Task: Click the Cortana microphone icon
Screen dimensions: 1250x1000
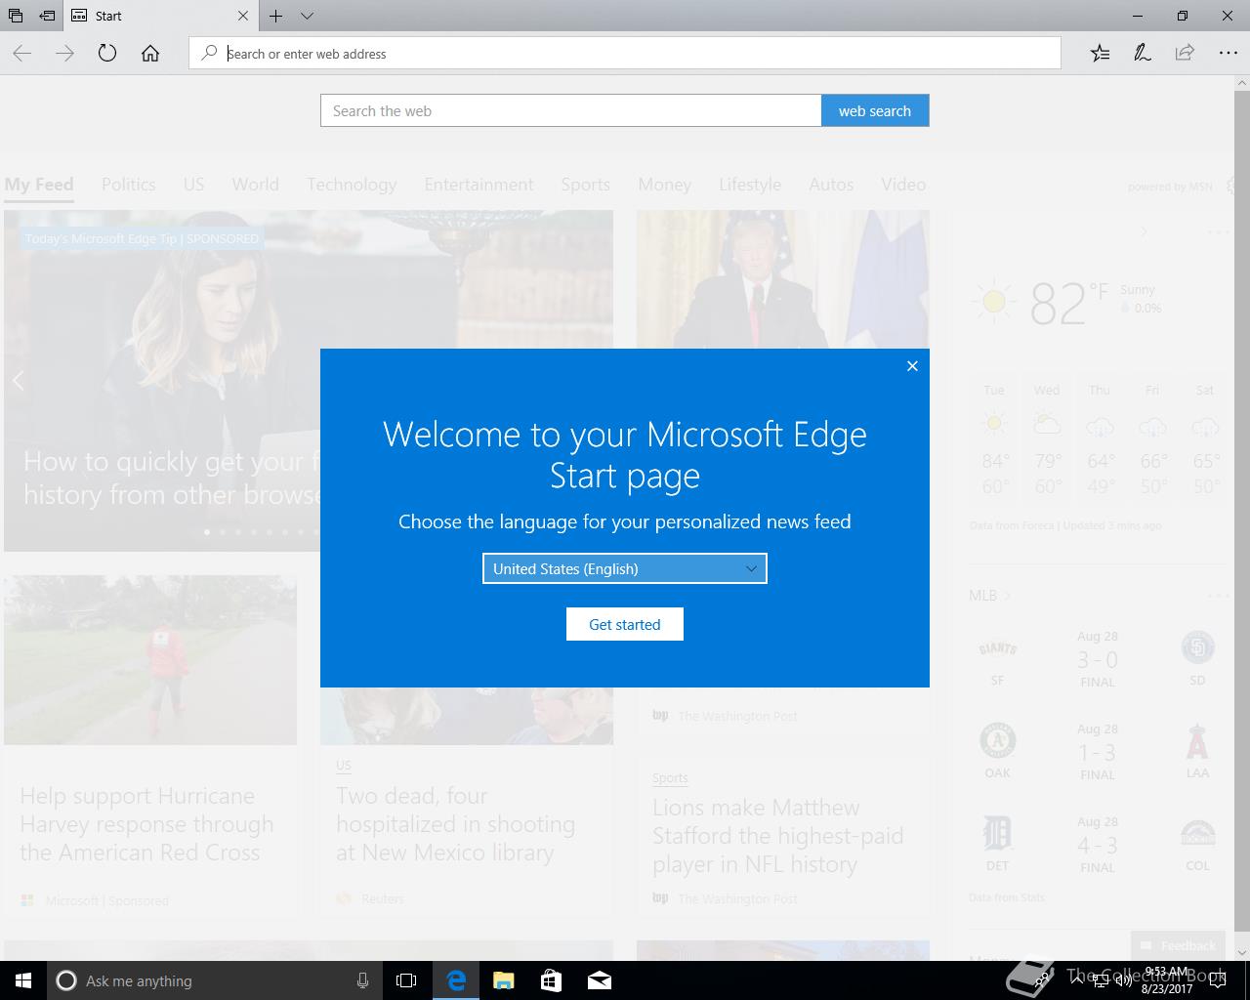Action: click(362, 980)
